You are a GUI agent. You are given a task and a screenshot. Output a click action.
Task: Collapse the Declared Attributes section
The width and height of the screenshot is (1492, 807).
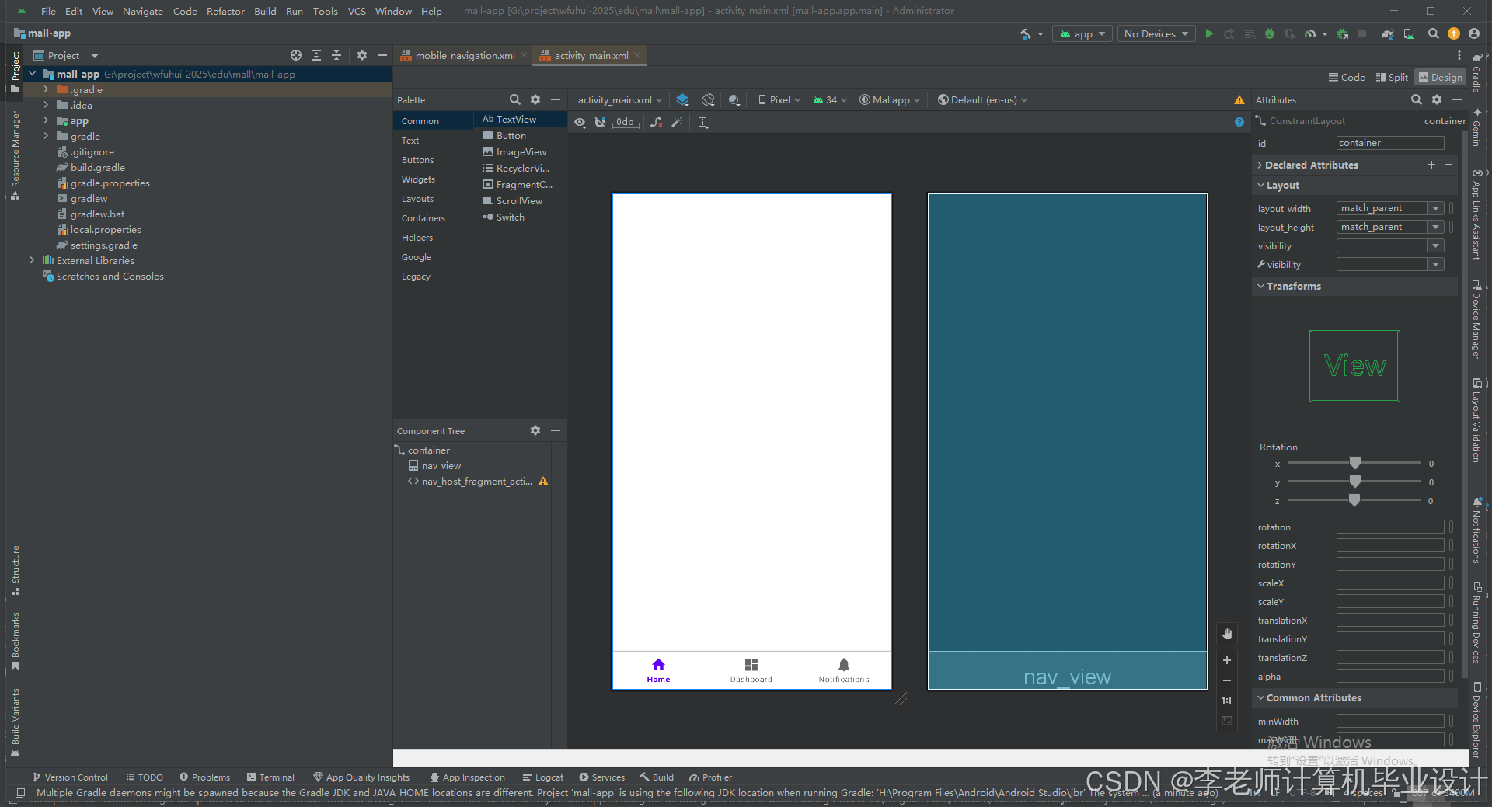click(x=1260, y=165)
